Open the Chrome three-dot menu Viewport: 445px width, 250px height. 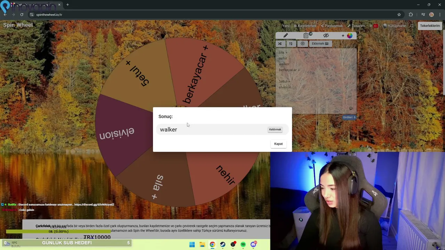440,15
